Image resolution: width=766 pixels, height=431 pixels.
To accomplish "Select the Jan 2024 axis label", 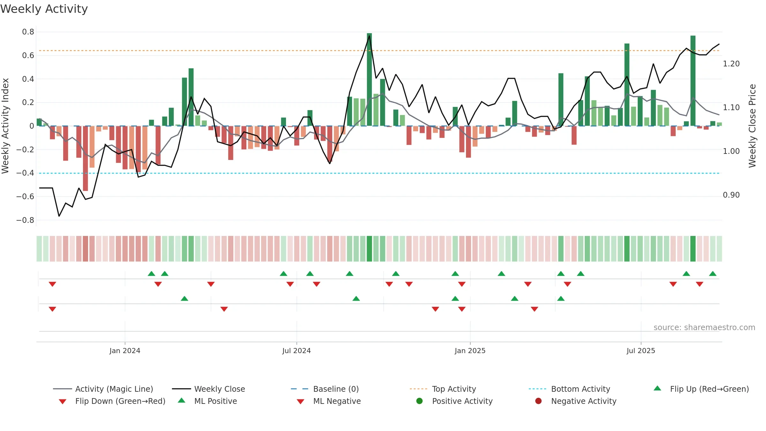I will [125, 351].
